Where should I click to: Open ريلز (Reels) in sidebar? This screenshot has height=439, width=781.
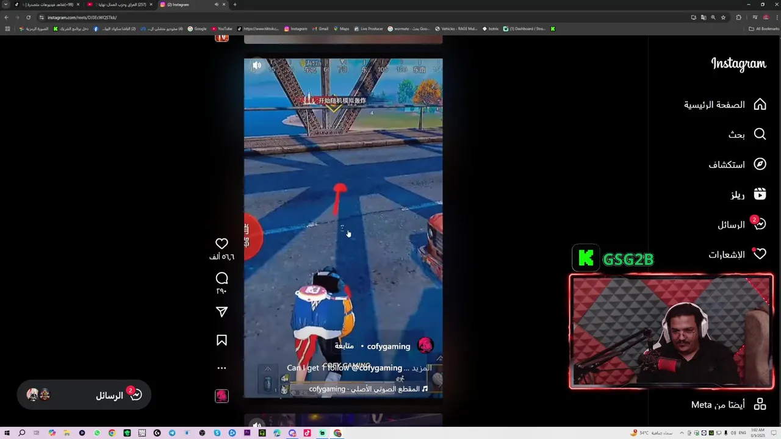click(748, 195)
